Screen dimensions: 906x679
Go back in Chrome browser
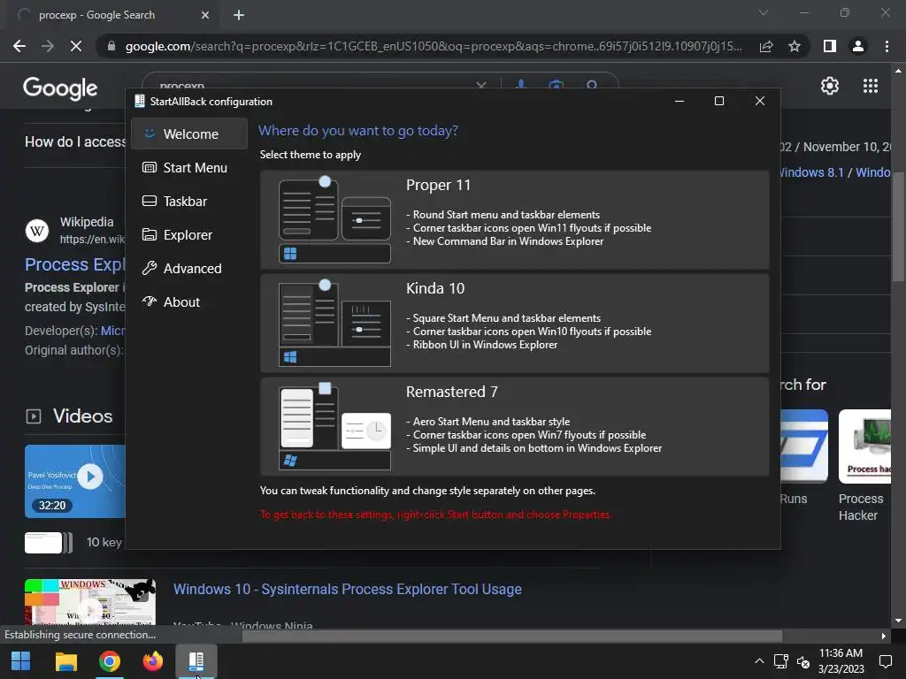19,46
